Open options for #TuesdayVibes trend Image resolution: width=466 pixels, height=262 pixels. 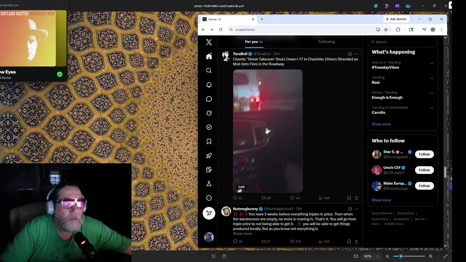click(x=431, y=63)
